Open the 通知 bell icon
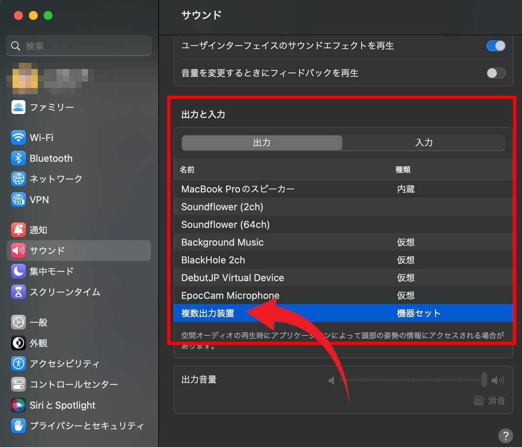522x447 pixels. coord(18,230)
